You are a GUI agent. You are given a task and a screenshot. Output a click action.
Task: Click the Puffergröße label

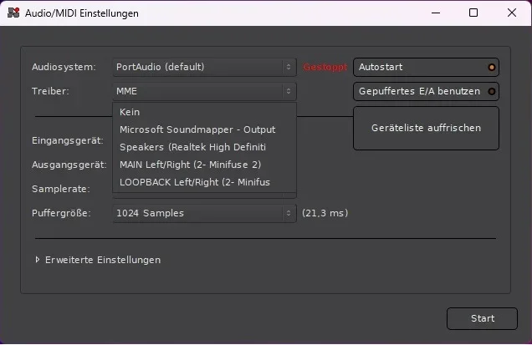(61, 213)
